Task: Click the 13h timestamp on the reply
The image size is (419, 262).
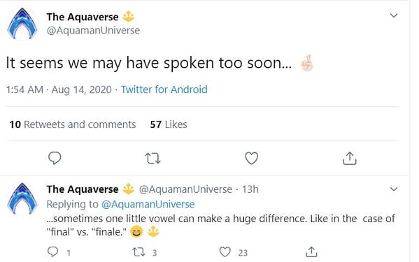Action: (x=250, y=189)
